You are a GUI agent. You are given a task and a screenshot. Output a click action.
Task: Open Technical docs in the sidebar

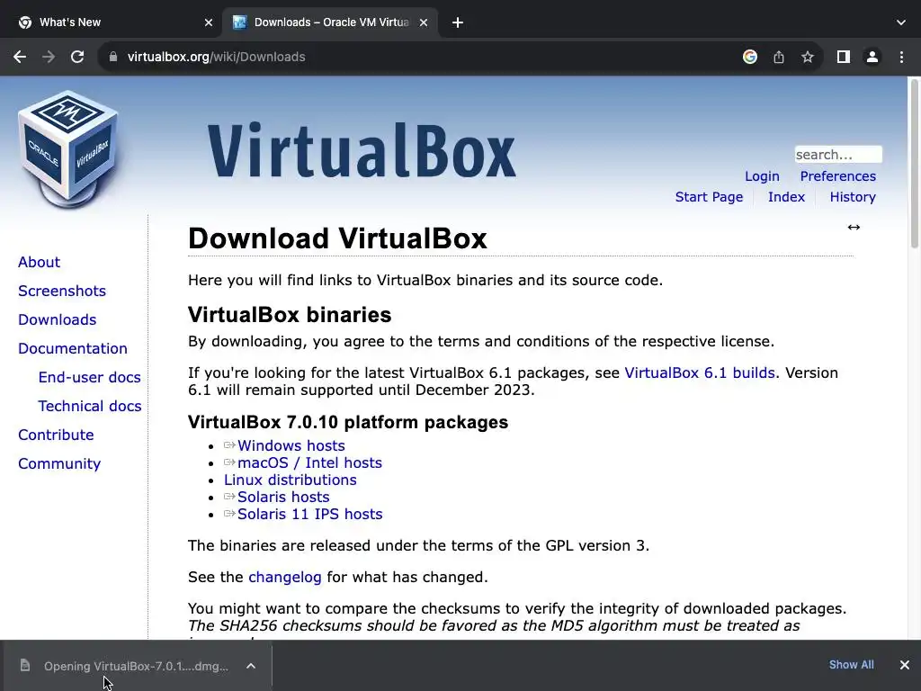89,406
